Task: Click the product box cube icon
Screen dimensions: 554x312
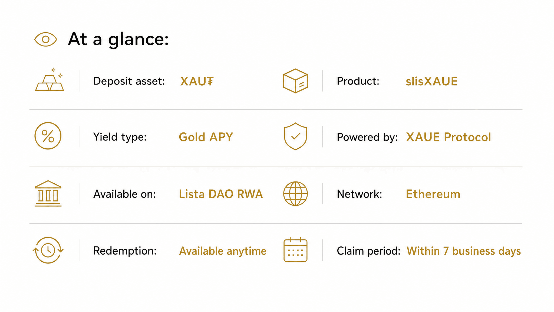Action: (x=295, y=81)
